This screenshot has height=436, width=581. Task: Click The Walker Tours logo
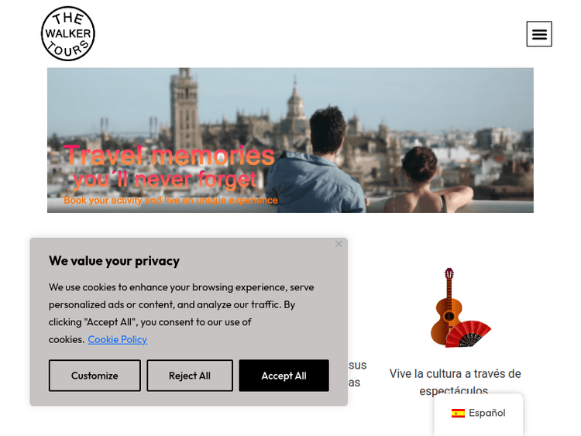pyautogui.click(x=68, y=34)
